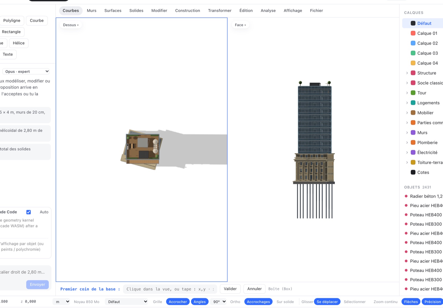The width and height of the screenshot is (443, 308).
Task: Toggle Se déplacer mode
Action: pyautogui.click(x=327, y=302)
